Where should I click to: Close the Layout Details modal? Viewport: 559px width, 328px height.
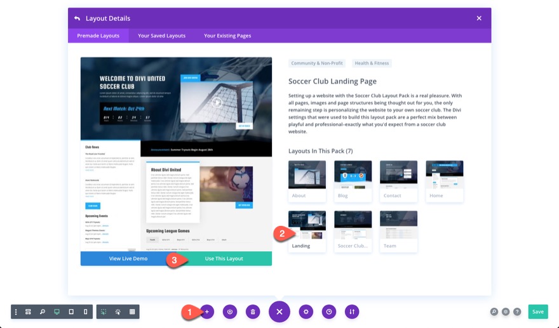click(x=479, y=18)
